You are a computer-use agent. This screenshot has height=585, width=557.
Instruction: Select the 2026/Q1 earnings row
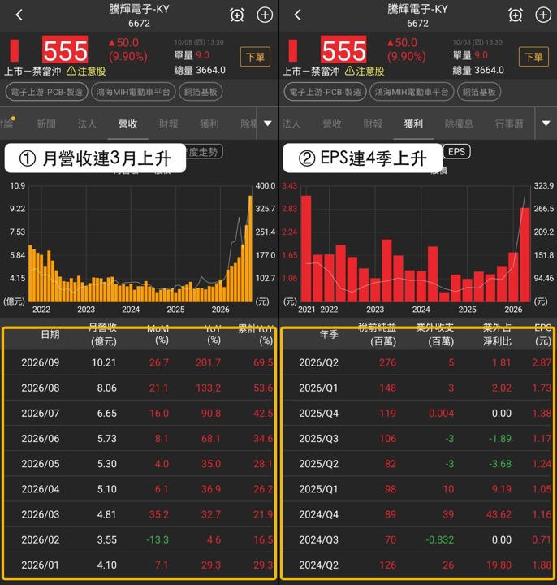point(417,388)
